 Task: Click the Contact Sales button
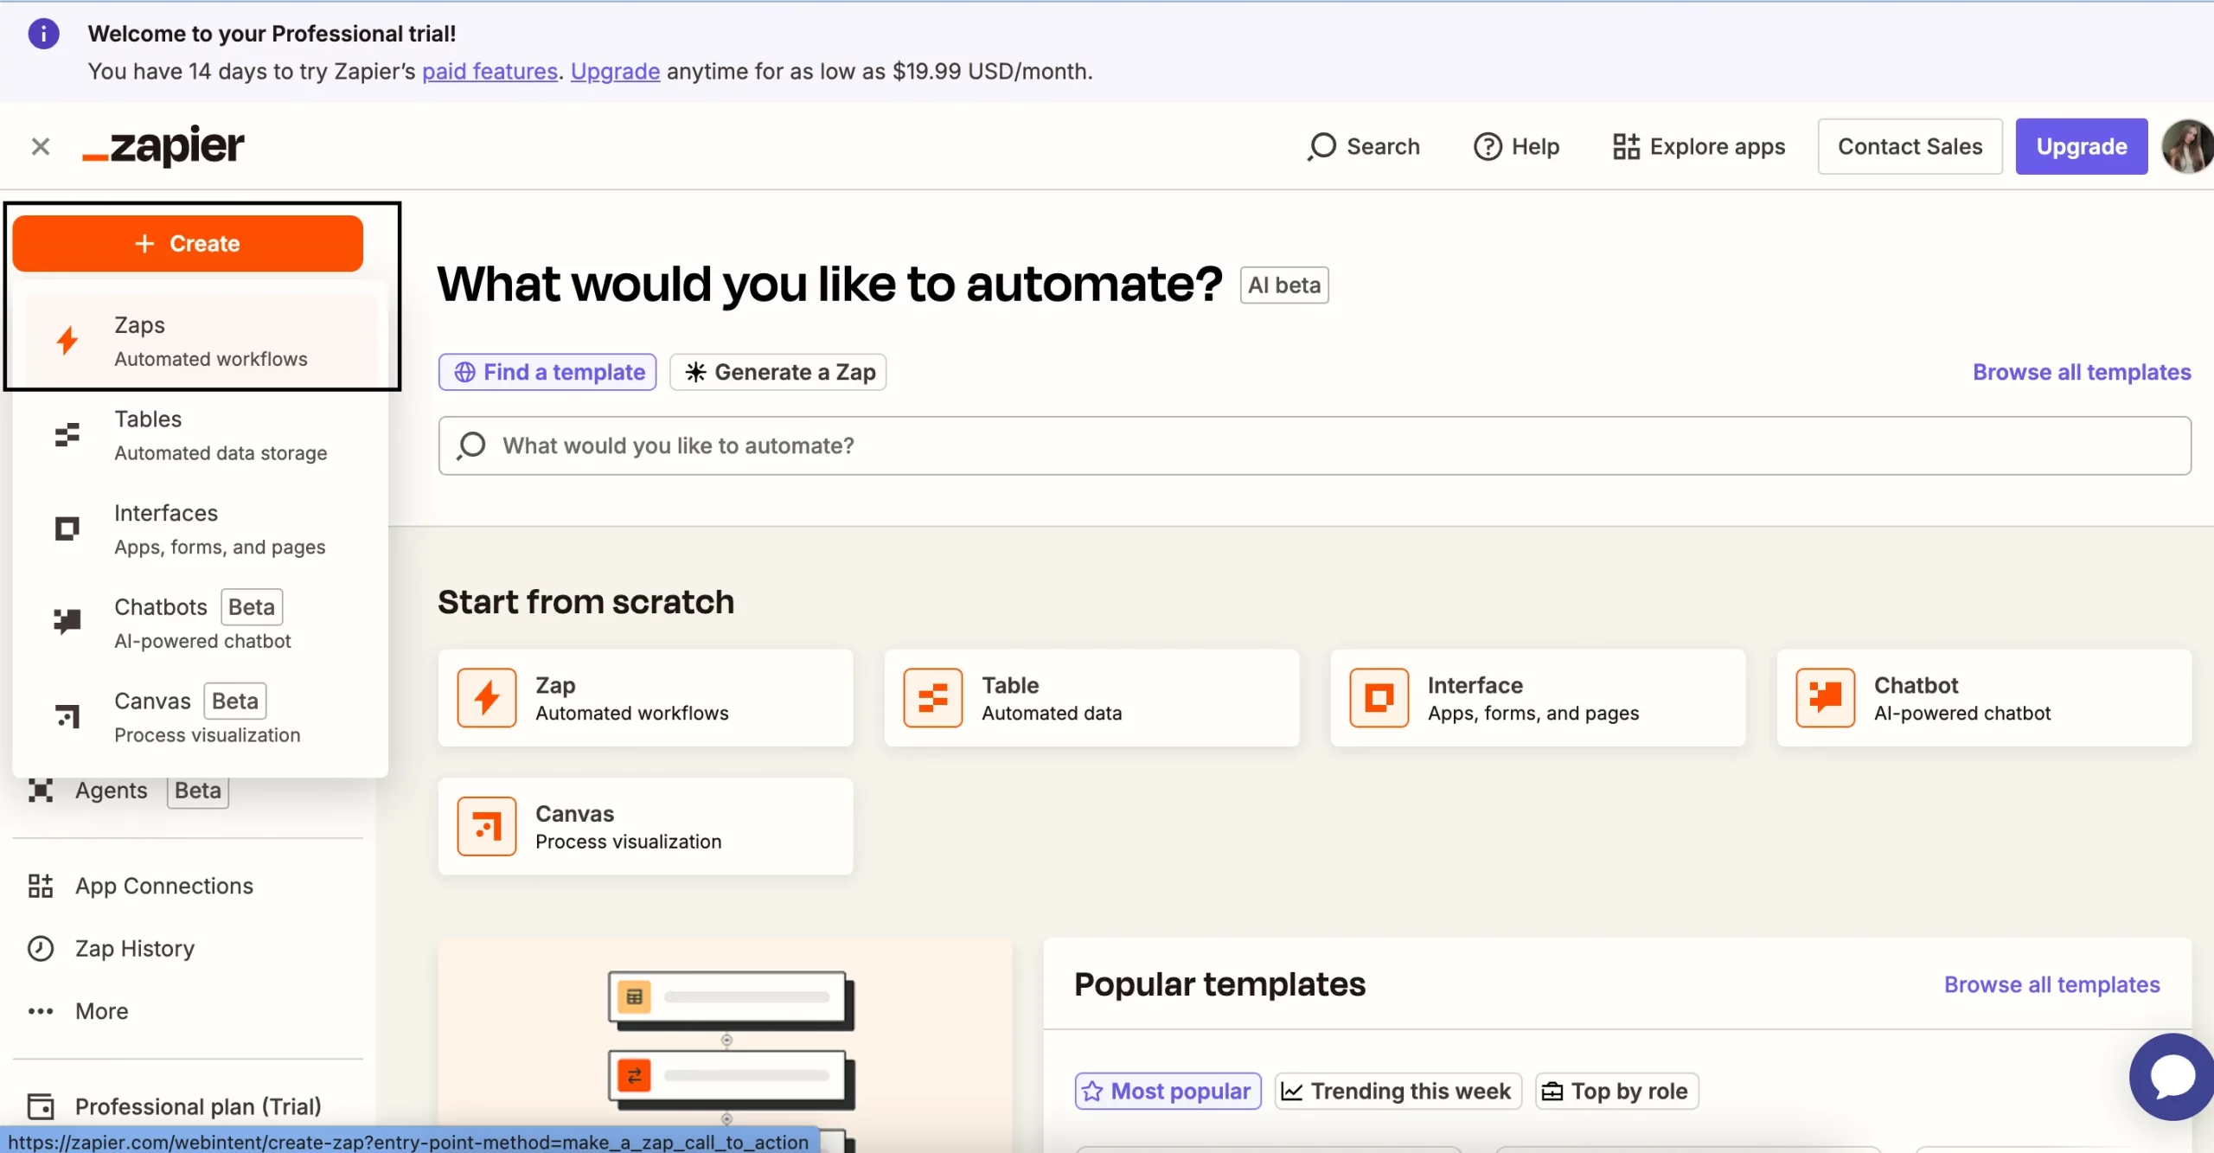pyautogui.click(x=1910, y=146)
